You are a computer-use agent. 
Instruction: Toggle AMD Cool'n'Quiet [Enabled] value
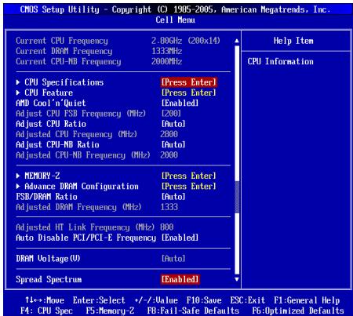180,104
